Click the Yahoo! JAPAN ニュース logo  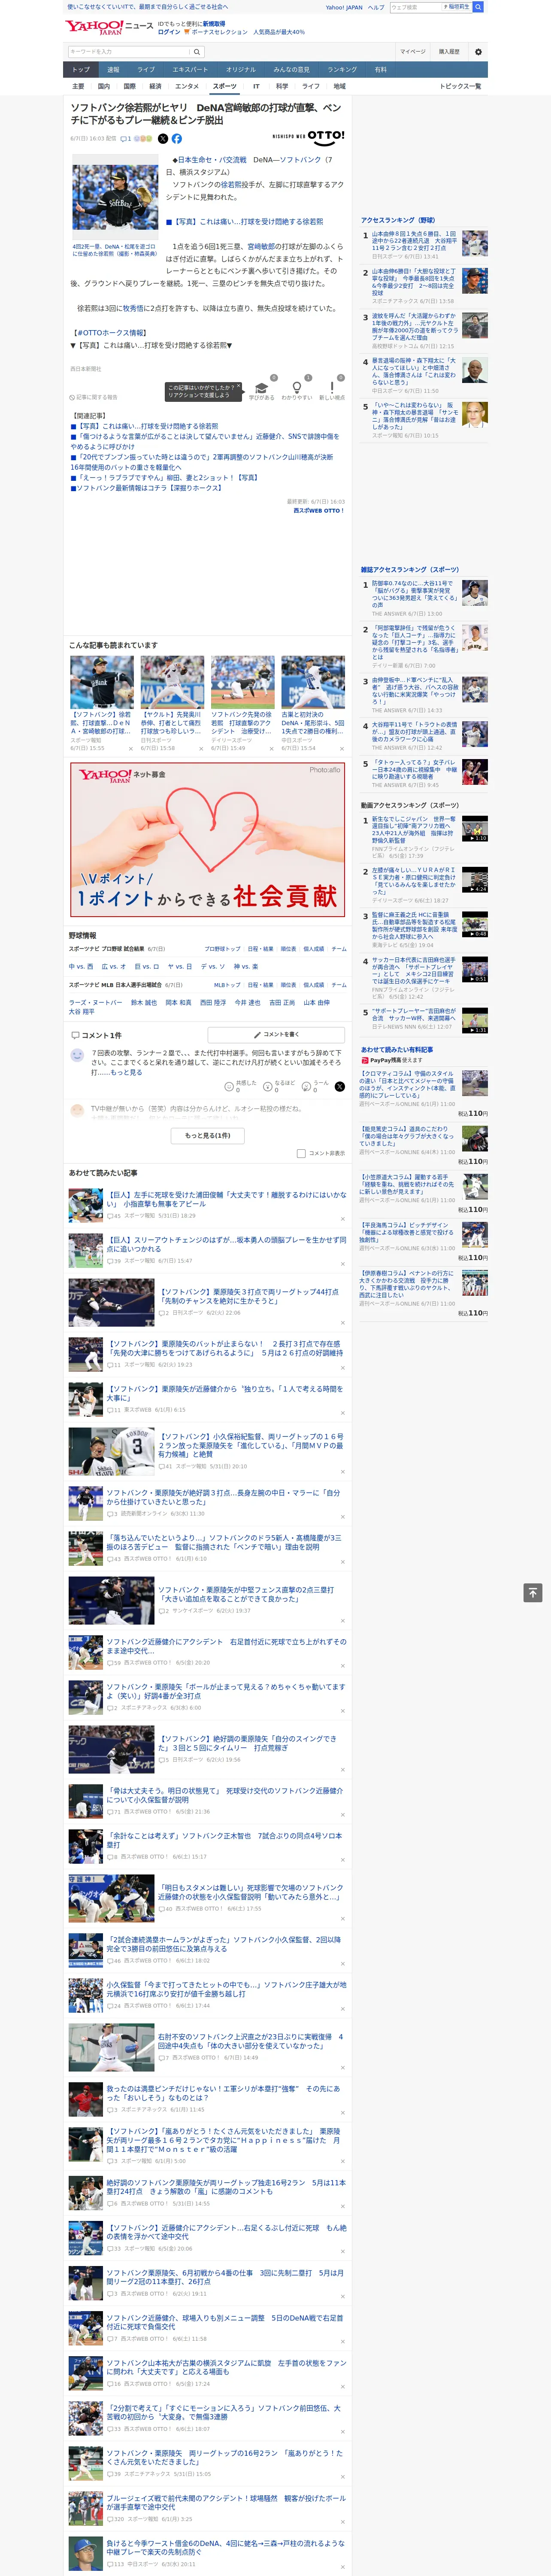click(x=109, y=27)
